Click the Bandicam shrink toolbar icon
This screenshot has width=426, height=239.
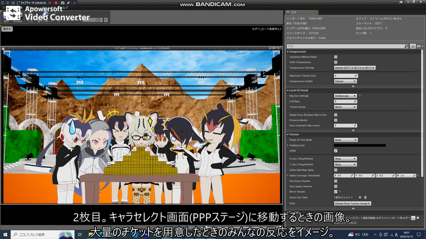[x=8, y=3]
